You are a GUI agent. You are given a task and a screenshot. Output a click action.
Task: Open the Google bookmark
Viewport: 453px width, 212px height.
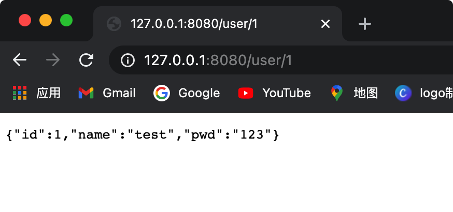(187, 93)
